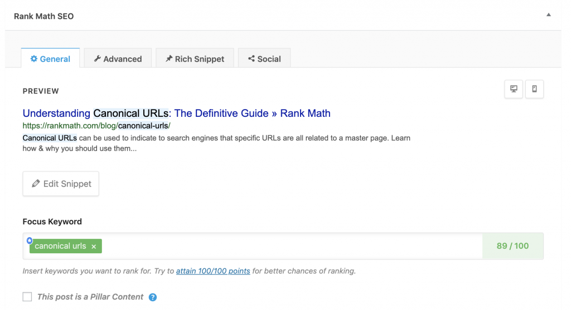
Task: Click the 89 / 100 score indicator
Action: [x=513, y=246]
